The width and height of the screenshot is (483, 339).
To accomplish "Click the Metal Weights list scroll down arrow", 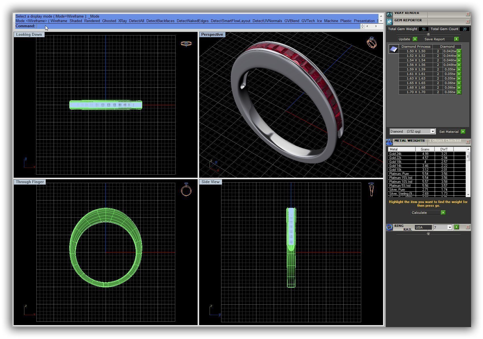I will pos(468,195).
